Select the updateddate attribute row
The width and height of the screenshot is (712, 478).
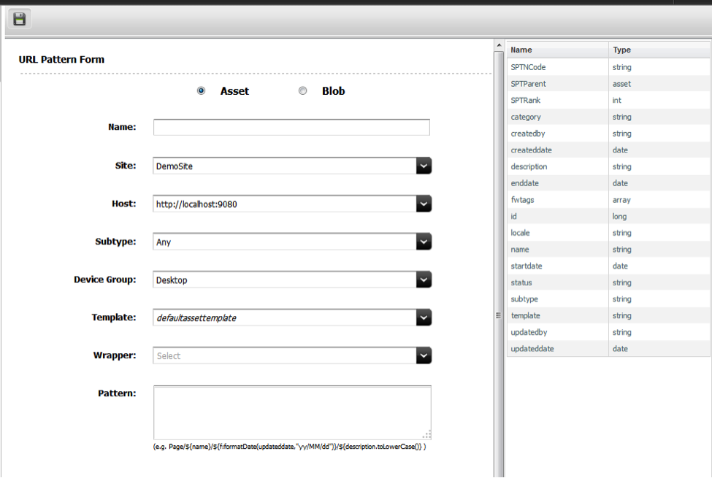click(x=608, y=349)
